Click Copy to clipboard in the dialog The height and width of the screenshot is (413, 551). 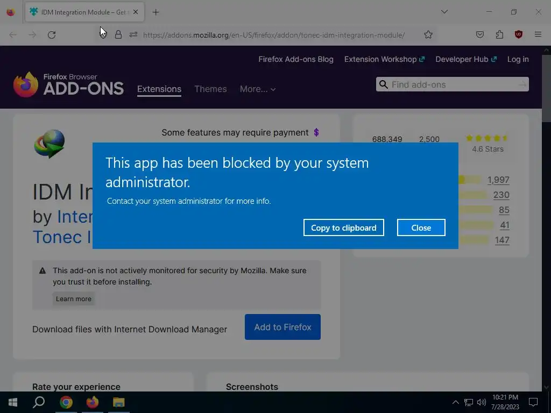(x=344, y=227)
